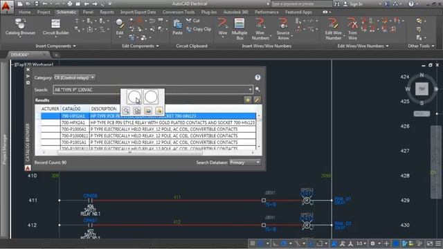Image resolution: width=443 pixels, height=249 pixels.
Task: Select the Wire insert tool
Action: pos(223,27)
